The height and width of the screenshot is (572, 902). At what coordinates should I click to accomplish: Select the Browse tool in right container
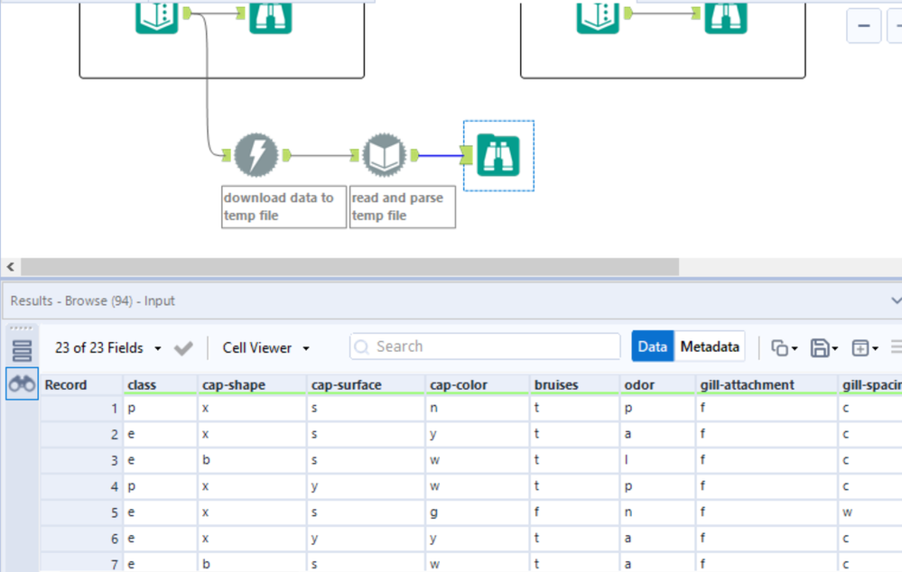pyautogui.click(x=726, y=15)
